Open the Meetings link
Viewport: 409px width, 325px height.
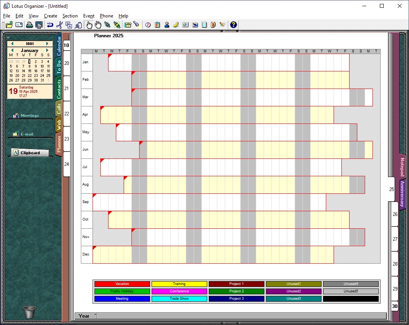click(x=30, y=116)
